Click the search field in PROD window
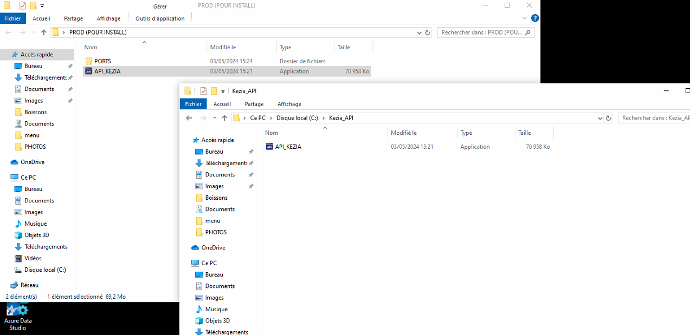Viewport: 690px width, 335px height. click(481, 32)
